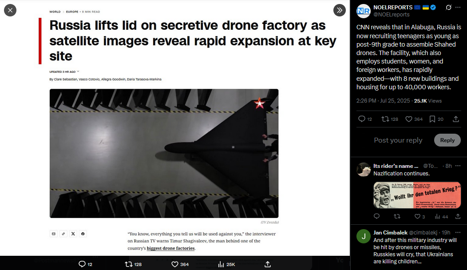This screenshot has width=467, height=270.
Task: Open more options on Jan Cimbalek's reply
Action: (458, 232)
